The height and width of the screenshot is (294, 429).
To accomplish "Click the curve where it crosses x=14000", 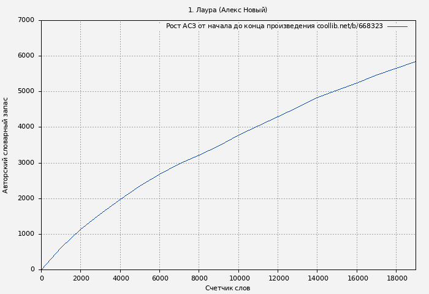I will (x=317, y=97).
